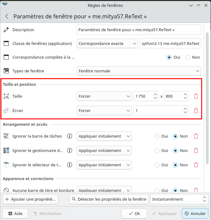The width and height of the screenshot is (211, 220).
Task: Open the Correspondance exacte dropdown
Action: pos(107,44)
